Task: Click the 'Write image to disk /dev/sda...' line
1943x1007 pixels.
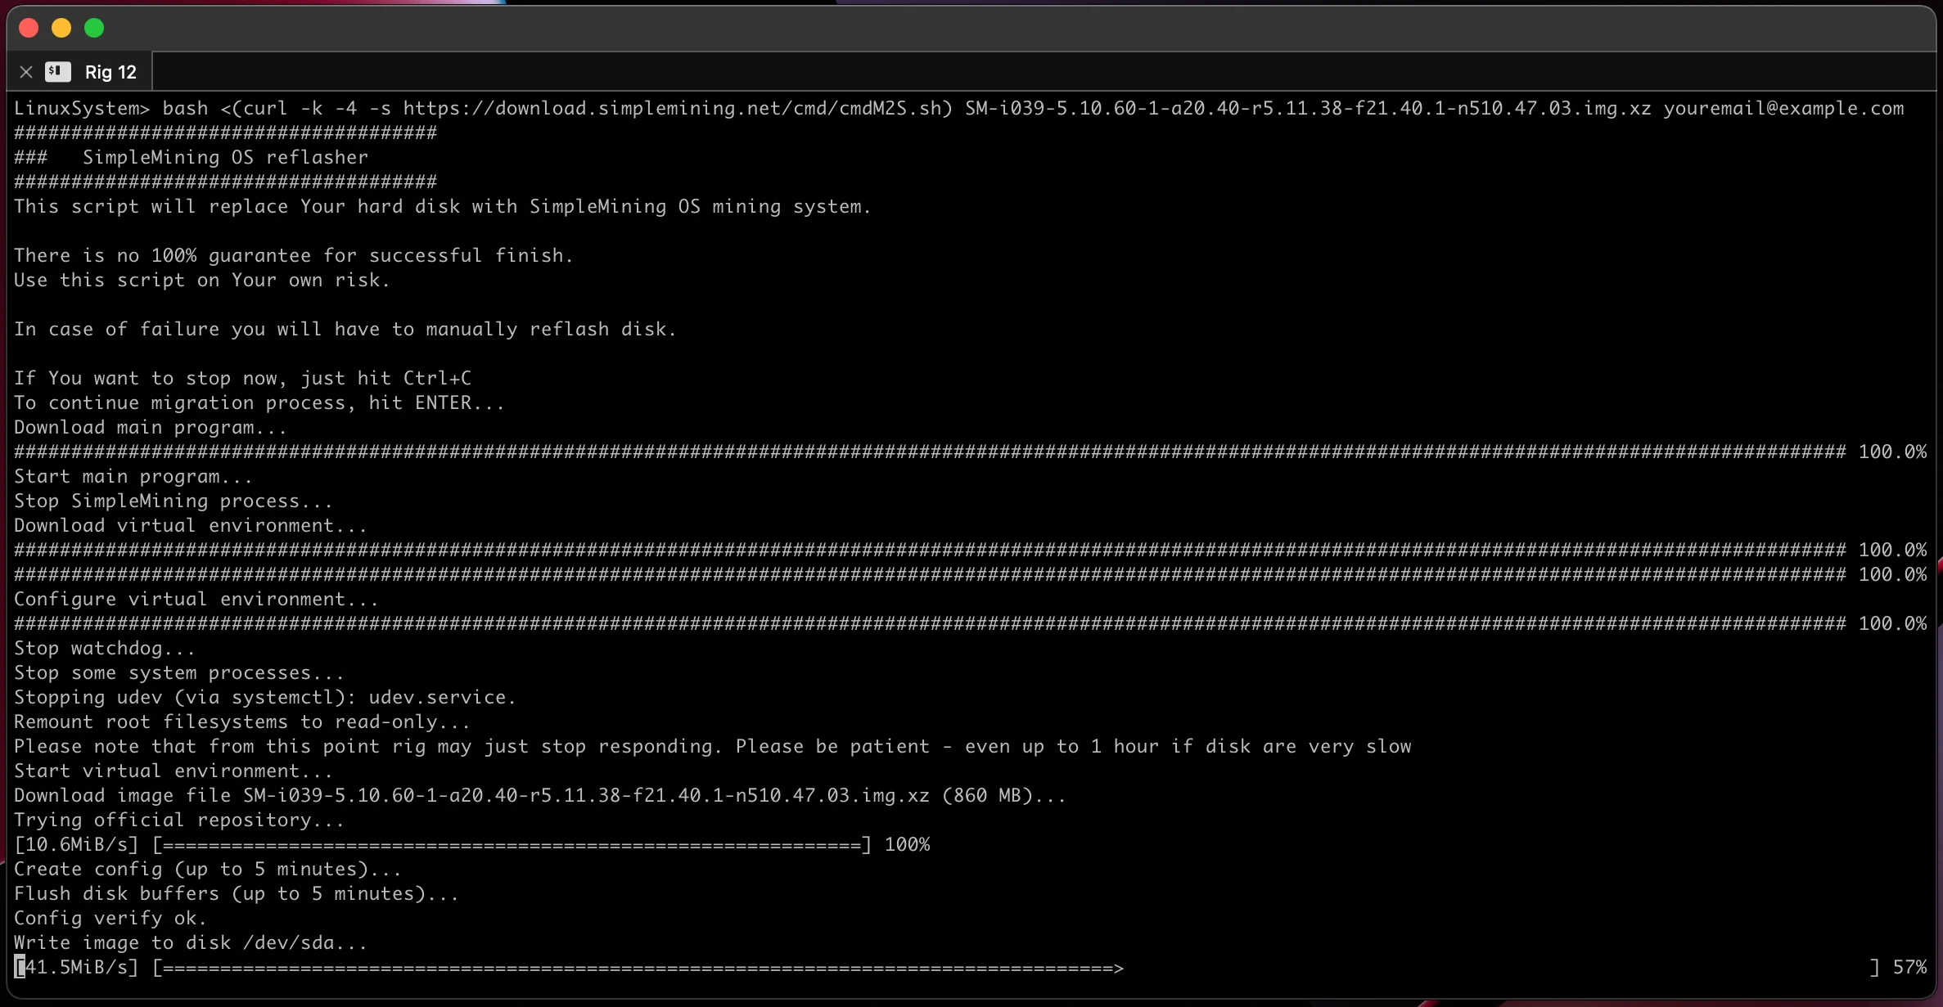Action: (190, 942)
